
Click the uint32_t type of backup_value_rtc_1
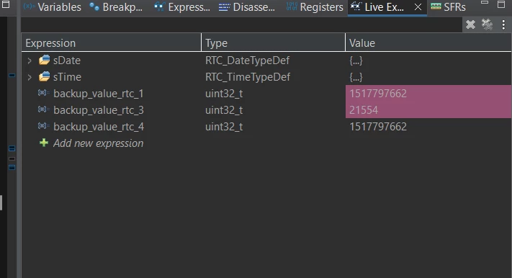coord(224,94)
